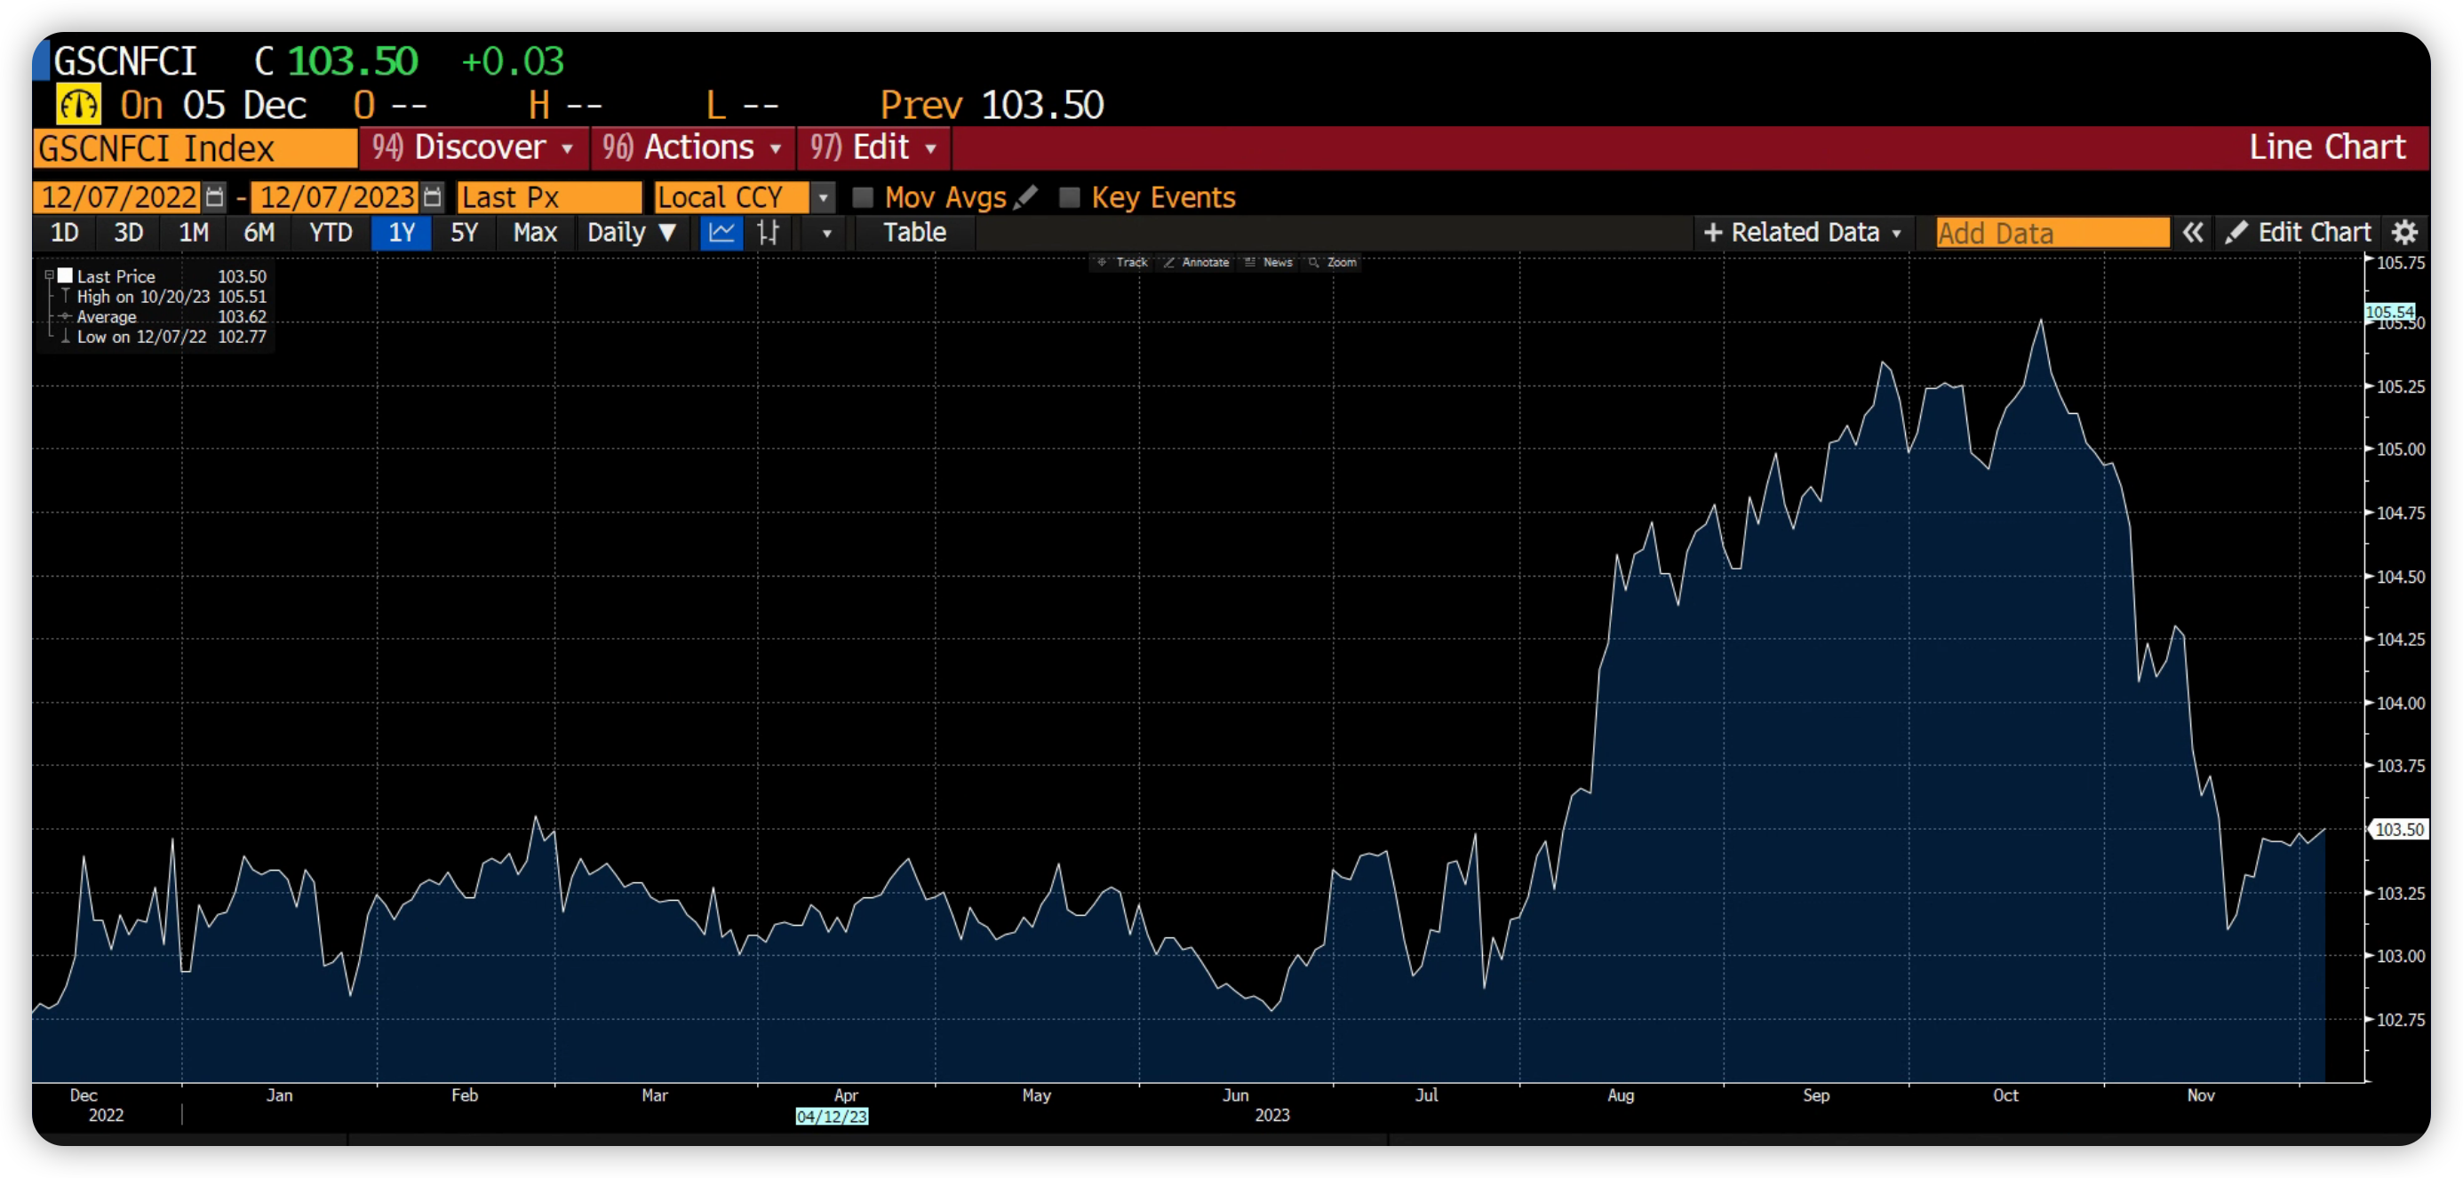
Task: Select the 6M time range
Action: pyautogui.click(x=259, y=233)
